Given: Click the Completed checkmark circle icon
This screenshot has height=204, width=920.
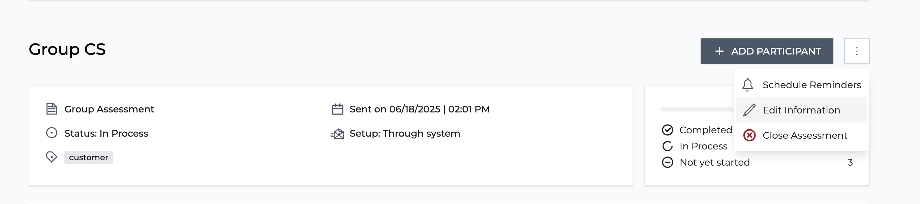Looking at the screenshot, I should tap(668, 130).
